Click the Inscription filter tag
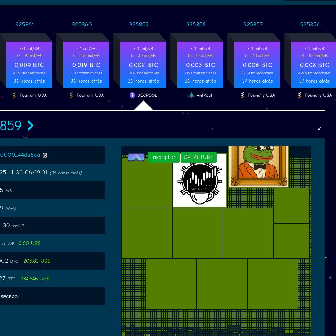336x336 pixels. pos(163,157)
